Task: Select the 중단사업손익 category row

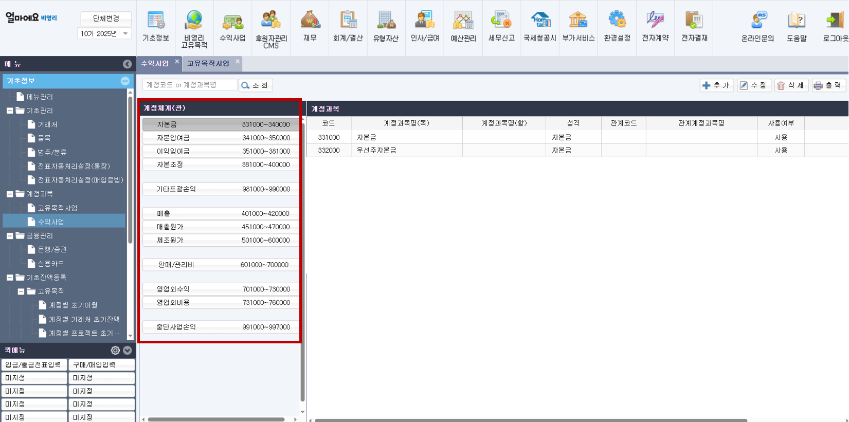Action: (221, 327)
